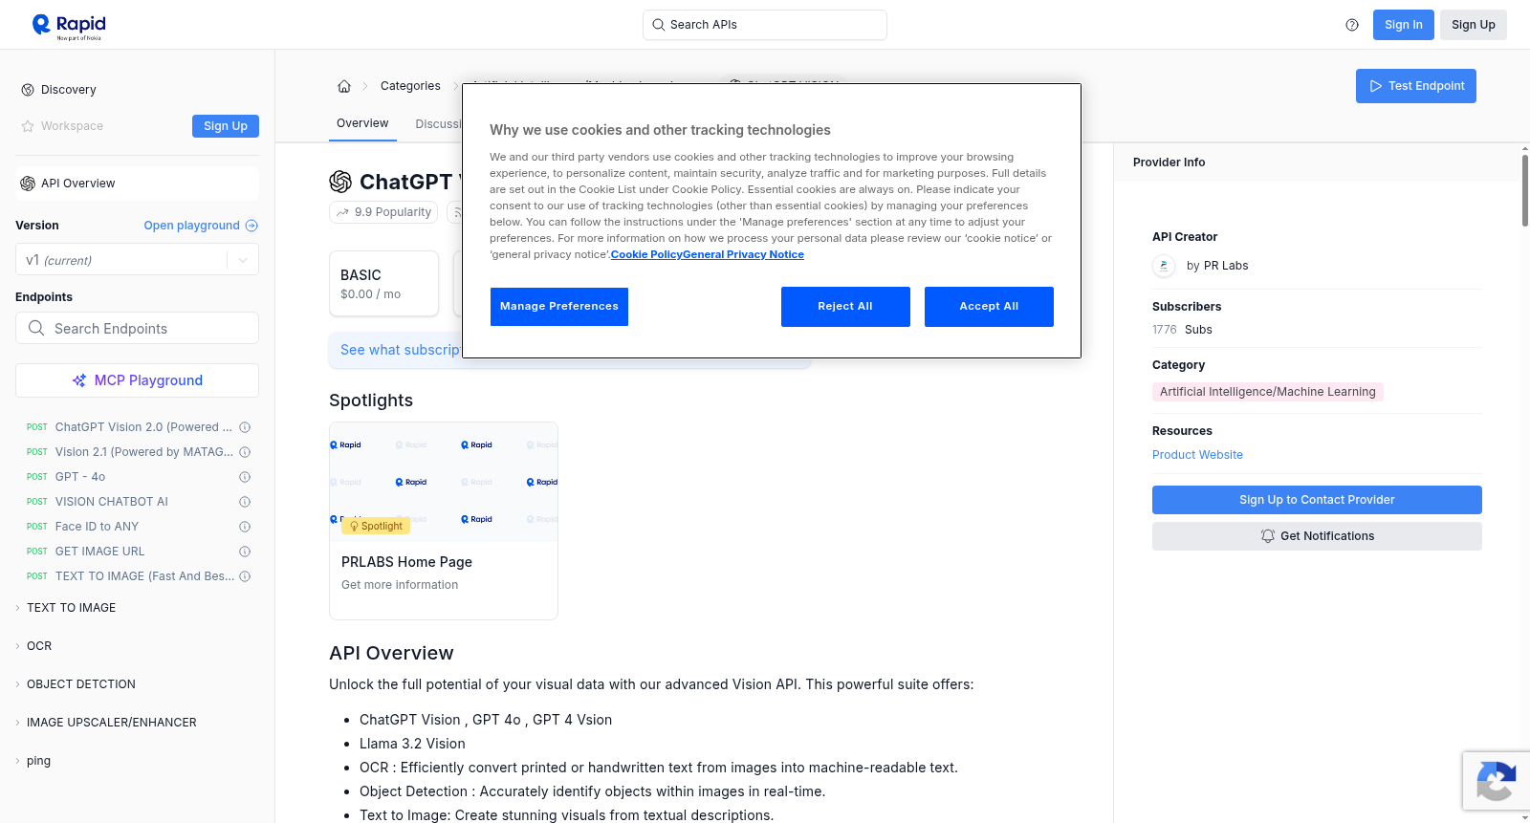This screenshot has height=823, width=1530.
Task: Open the help question mark icon
Action: coord(1352,25)
